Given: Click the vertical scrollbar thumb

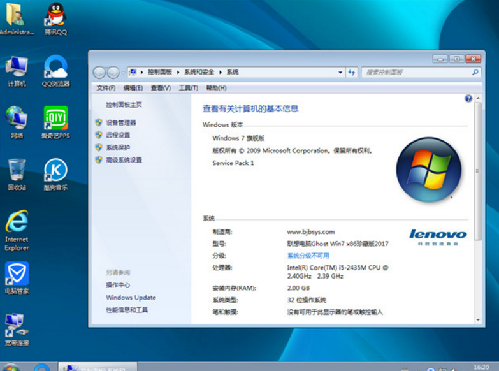Looking at the screenshot, I should point(478,171).
